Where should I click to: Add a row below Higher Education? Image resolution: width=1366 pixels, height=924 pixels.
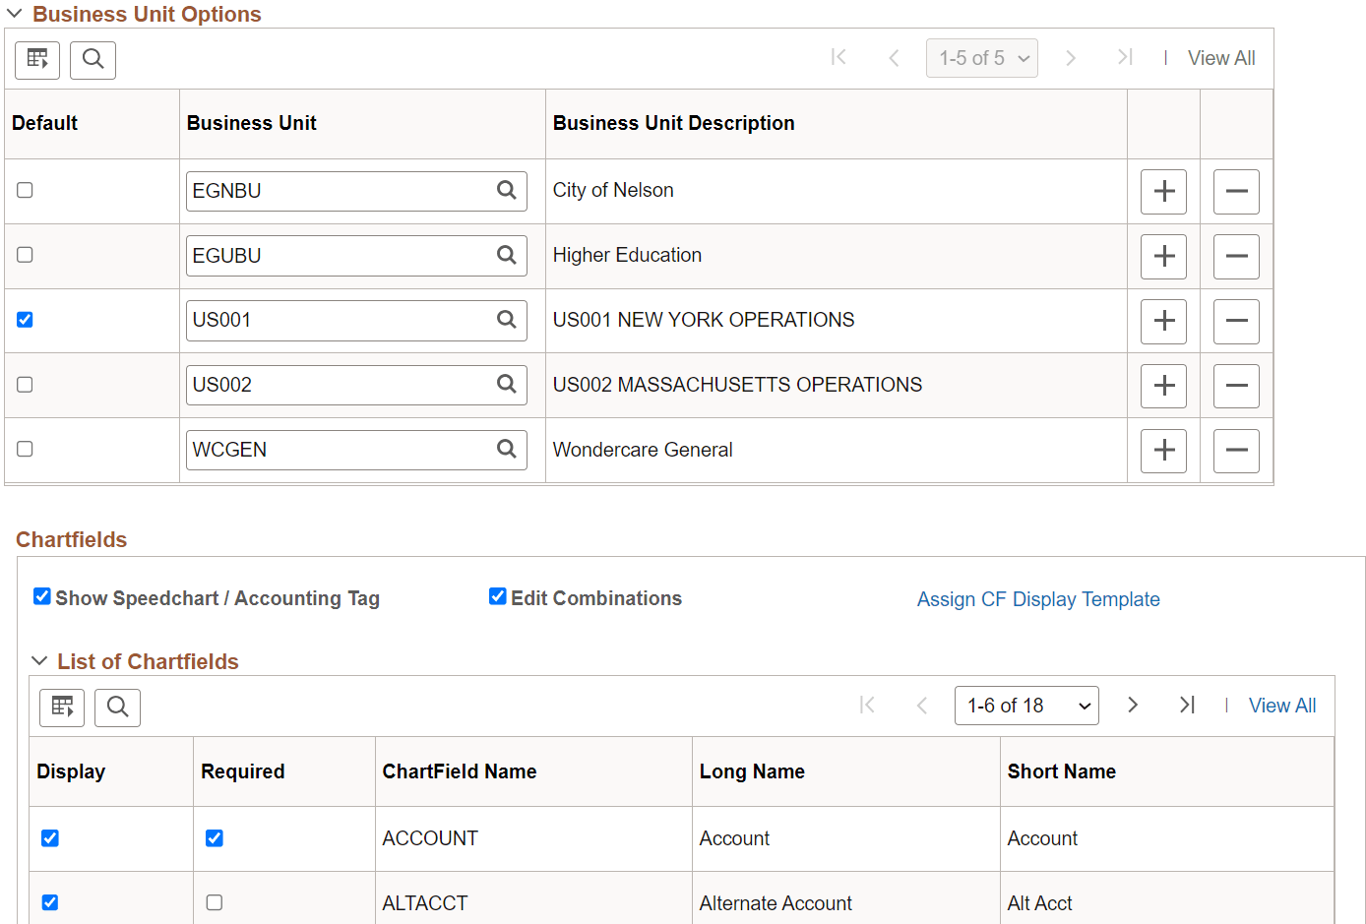click(1163, 256)
